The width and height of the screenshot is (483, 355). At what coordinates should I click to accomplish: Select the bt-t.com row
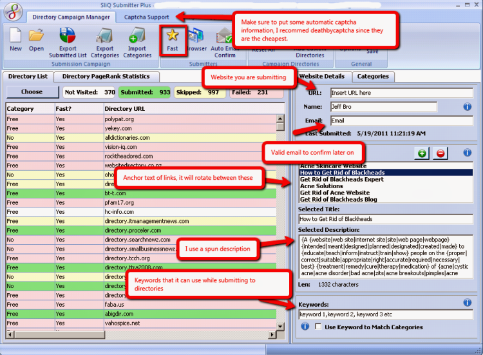pyautogui.click(x=141, y=193)
